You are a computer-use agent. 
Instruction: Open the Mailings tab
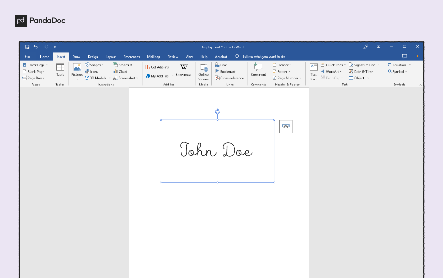153,57
